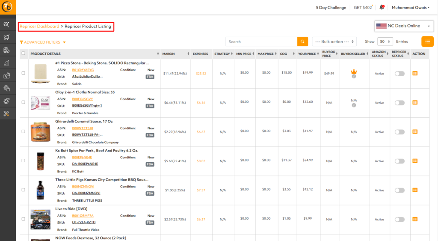Click the buybox crown icon for Pizza Stone
This screenshot has width=438, height=241.
pyautogui.click(x=354, y=71)
